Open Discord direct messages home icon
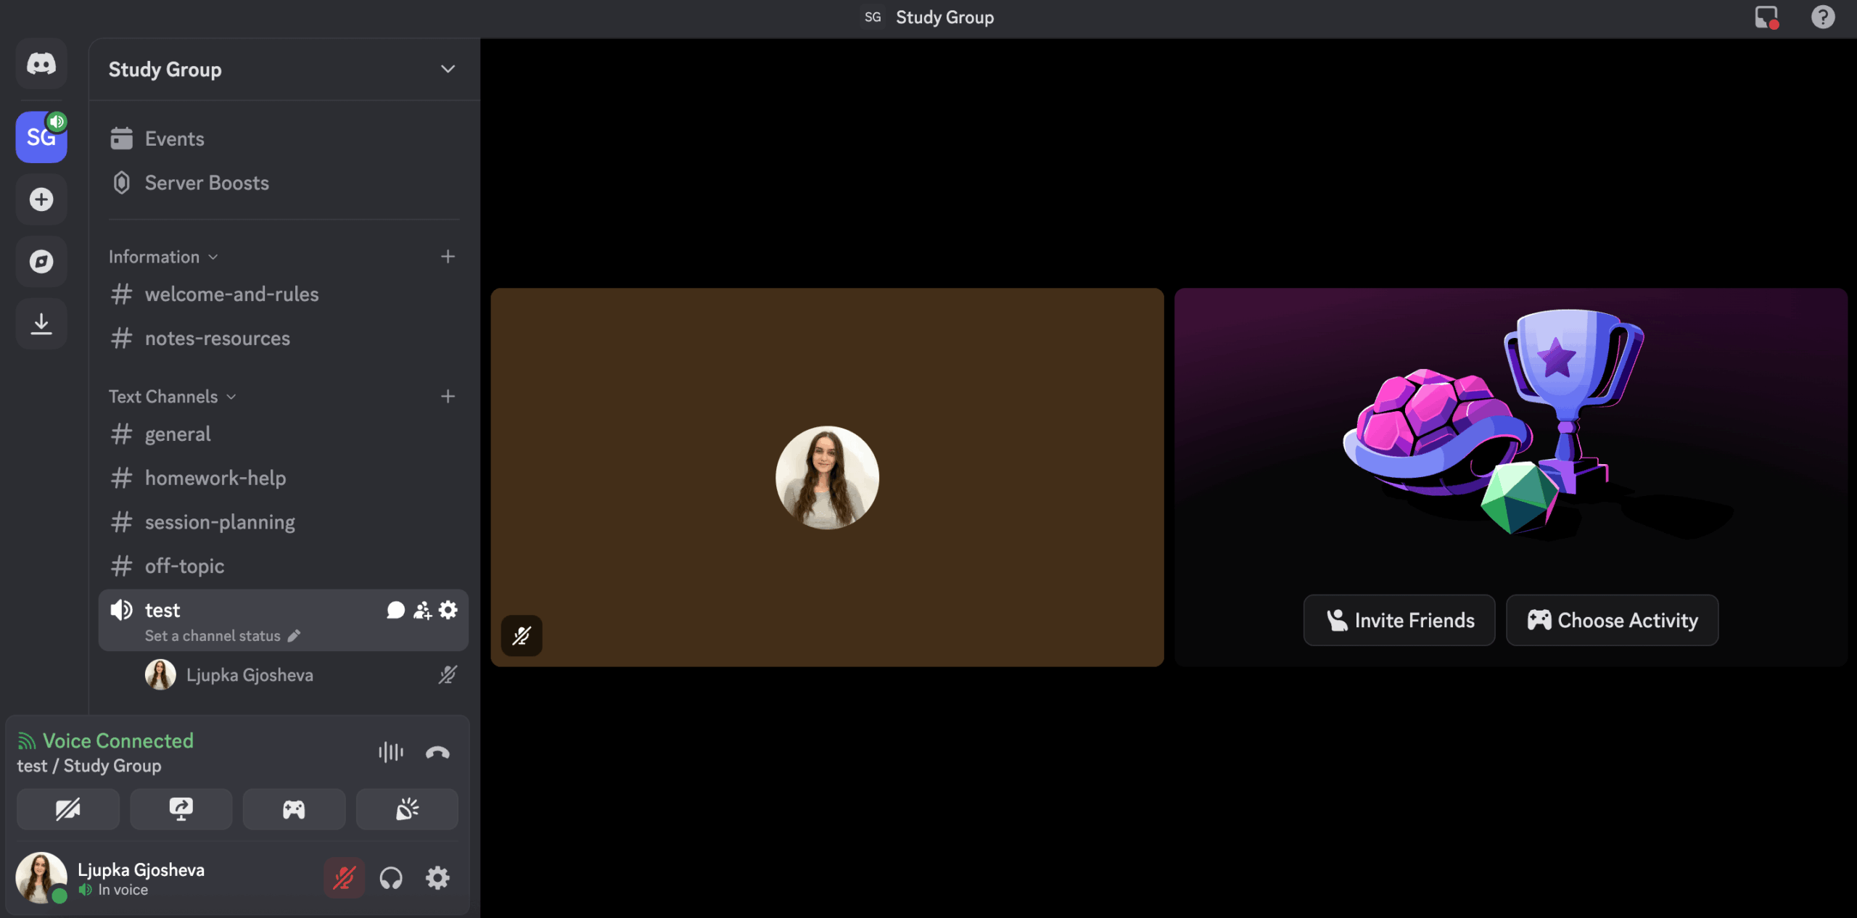Image resolution: width=1857 pixels, height=918 pixels. tap(41, 64)
